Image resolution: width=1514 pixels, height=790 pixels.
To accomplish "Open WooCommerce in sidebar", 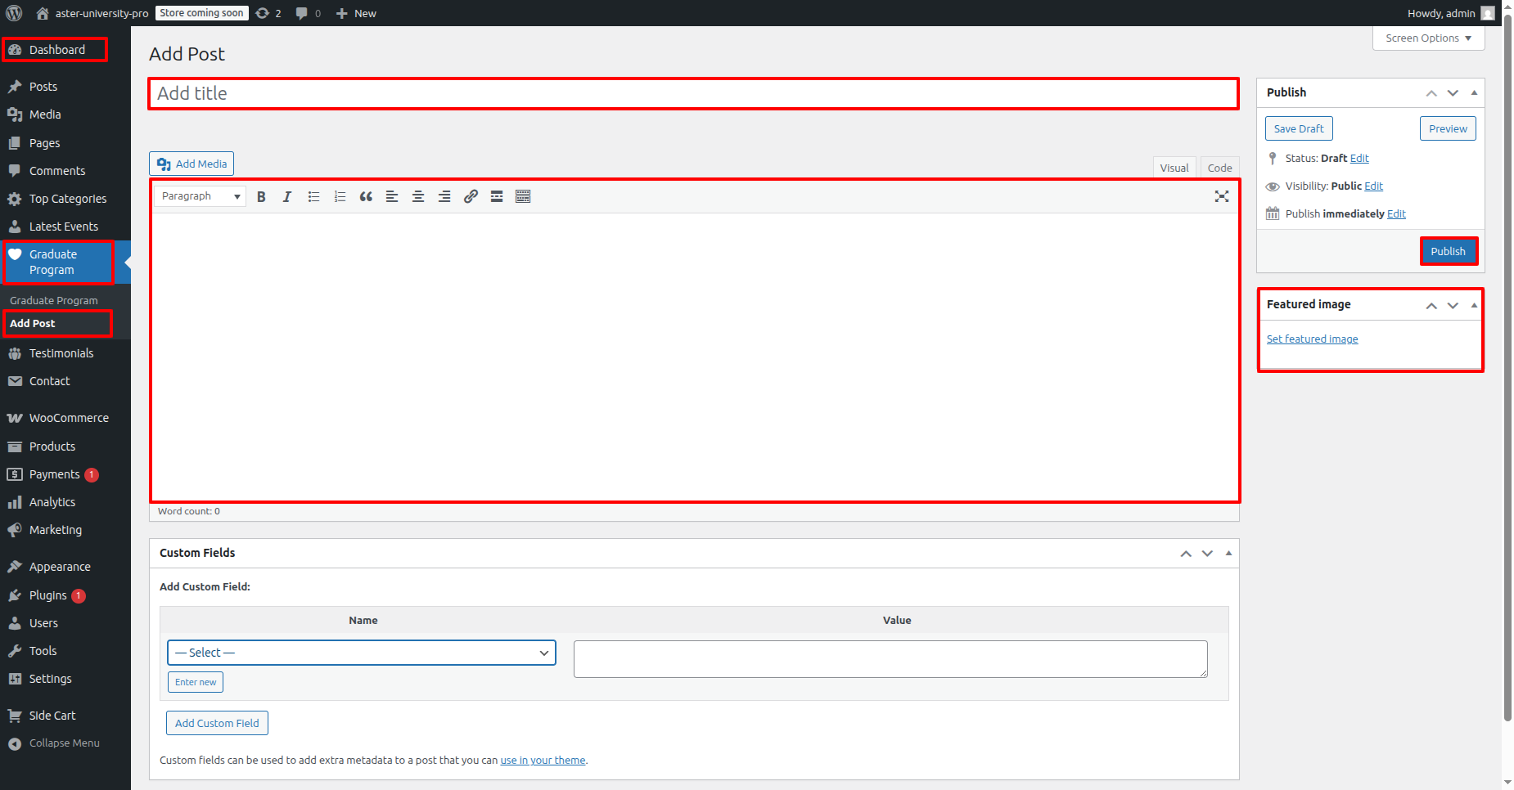I will [x=69, y=418].
